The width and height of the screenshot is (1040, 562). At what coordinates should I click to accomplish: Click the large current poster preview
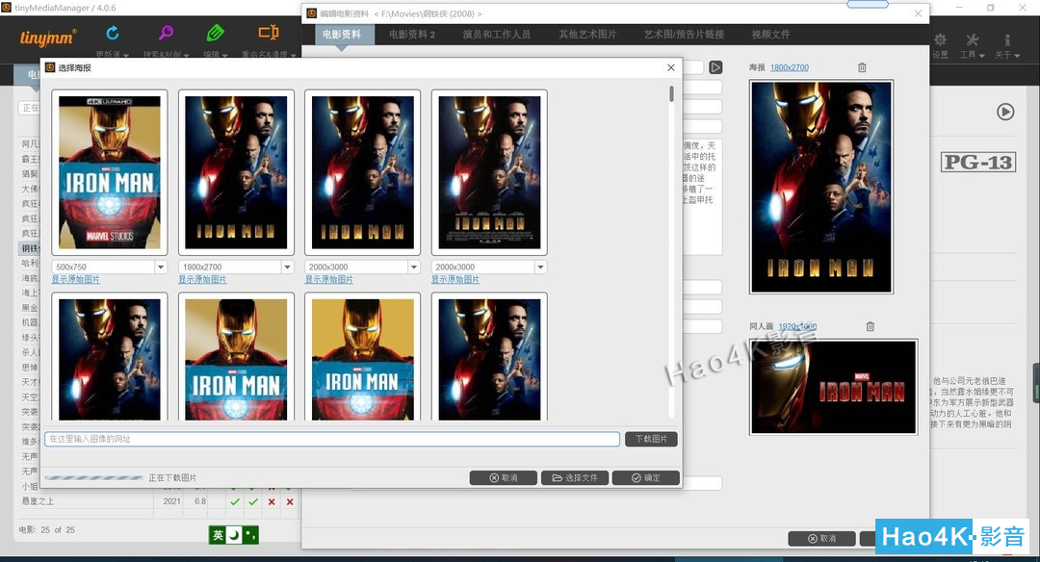coord(821,187)
